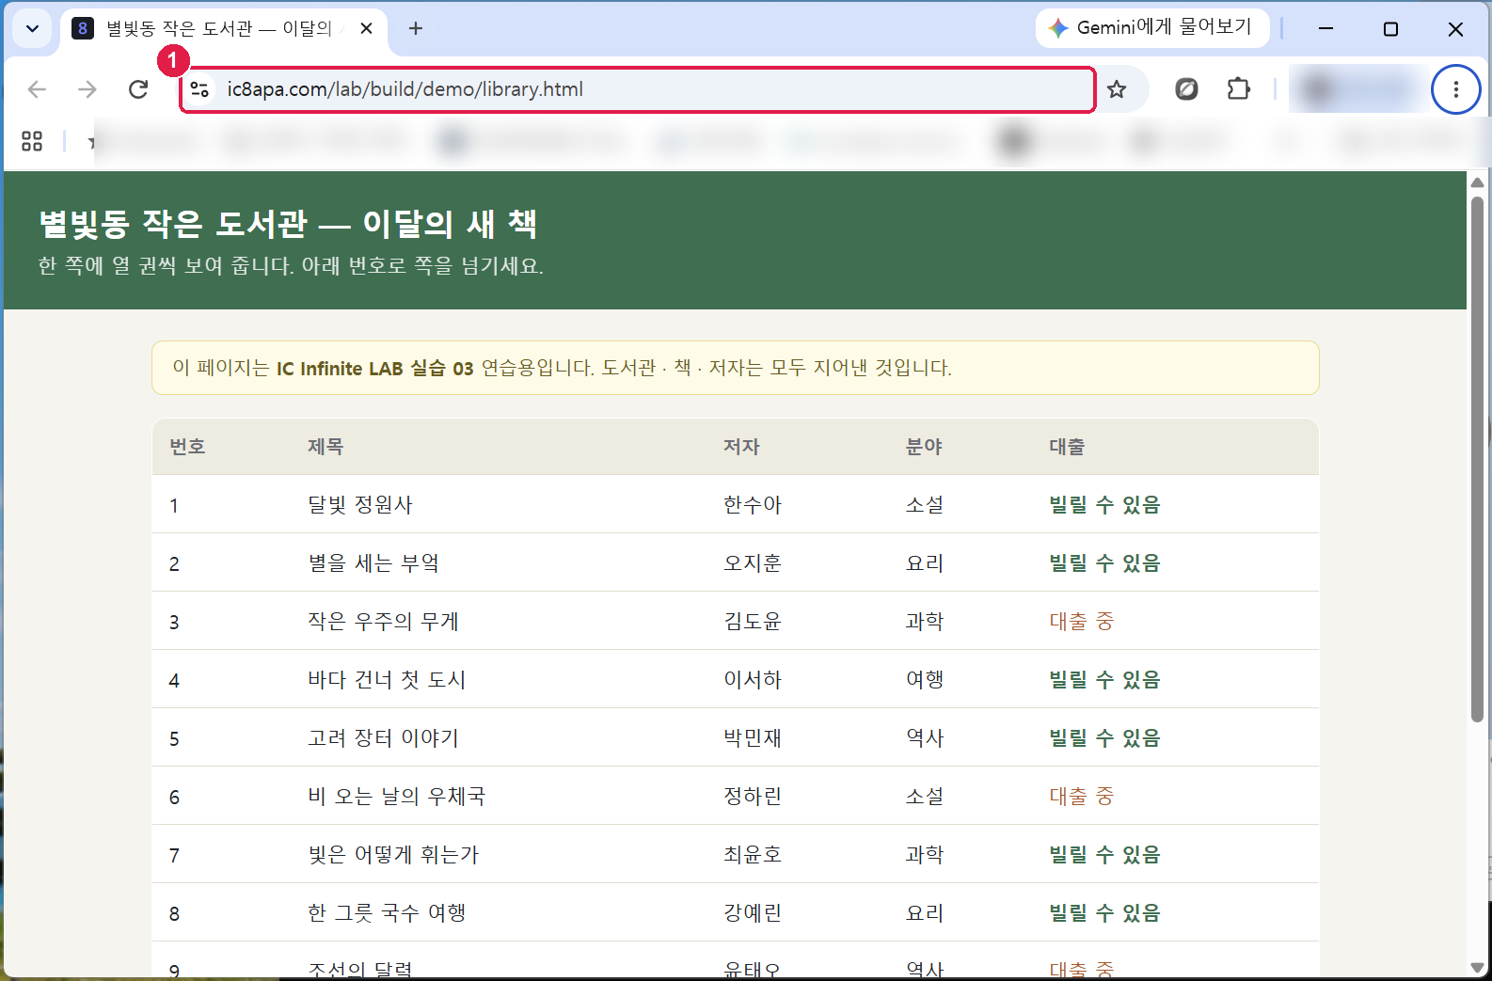This screenshot has height=981, width=1492.
Task: Click the 대출 column header
Action: pos(1067,447)
